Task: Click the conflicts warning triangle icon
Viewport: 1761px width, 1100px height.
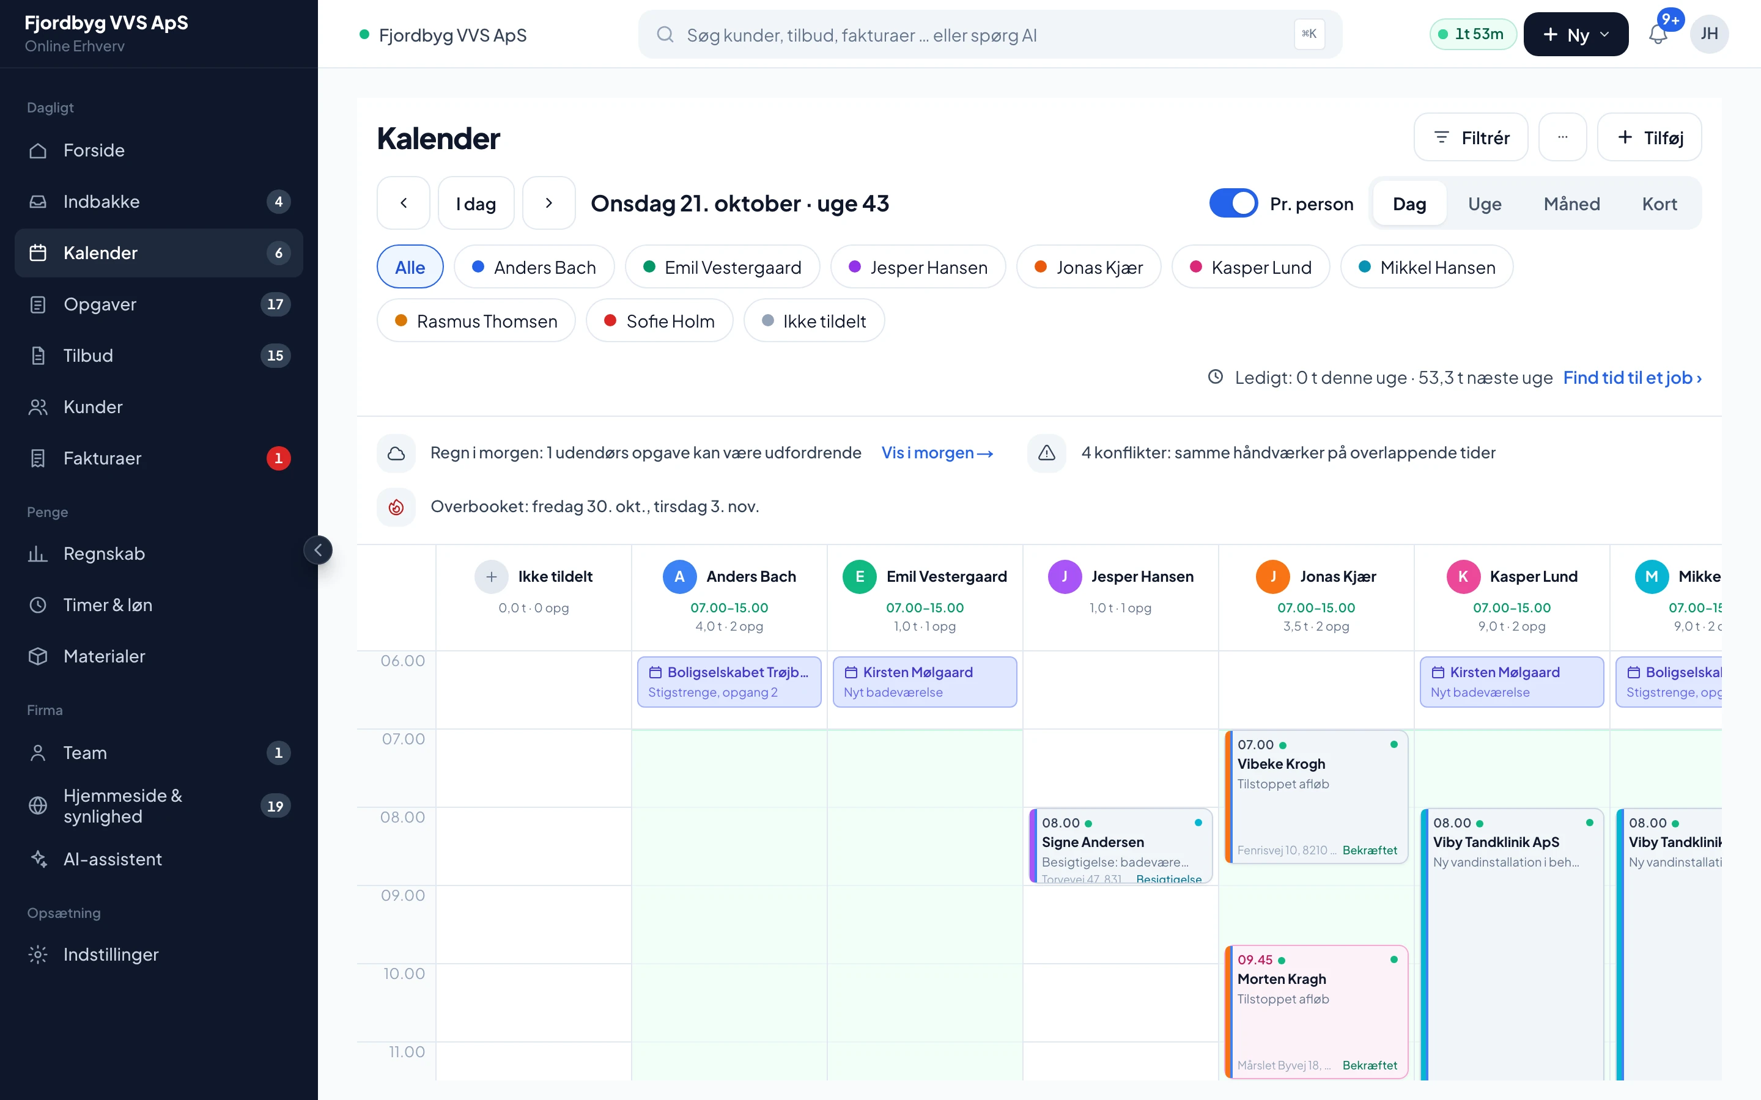Action: pyautogui.click(x=1046, y=452)
